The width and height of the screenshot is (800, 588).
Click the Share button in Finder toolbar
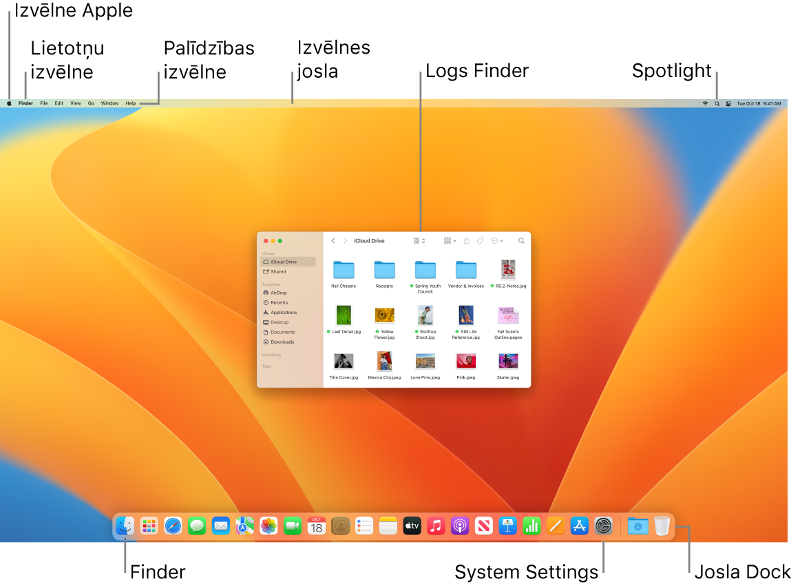466,241
